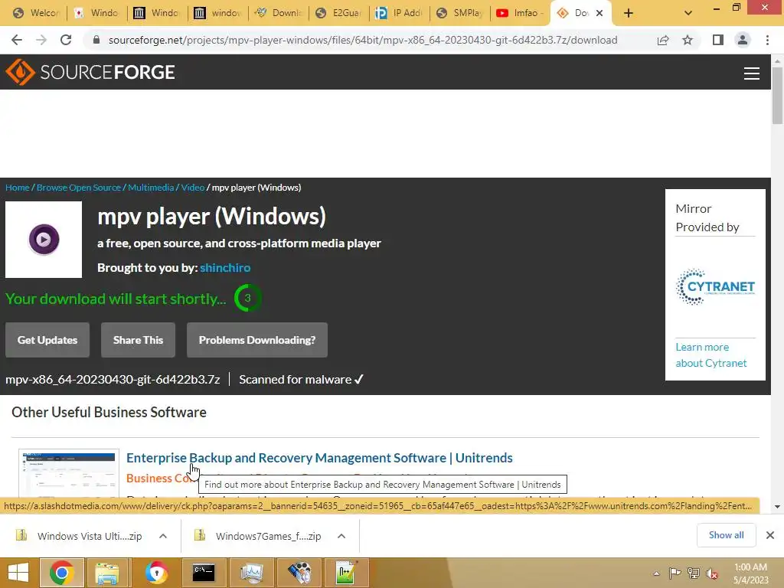The height and width of the screenshot is (588, 784).
Task: Share this page via share icon
Action: [x=663, y=40]
